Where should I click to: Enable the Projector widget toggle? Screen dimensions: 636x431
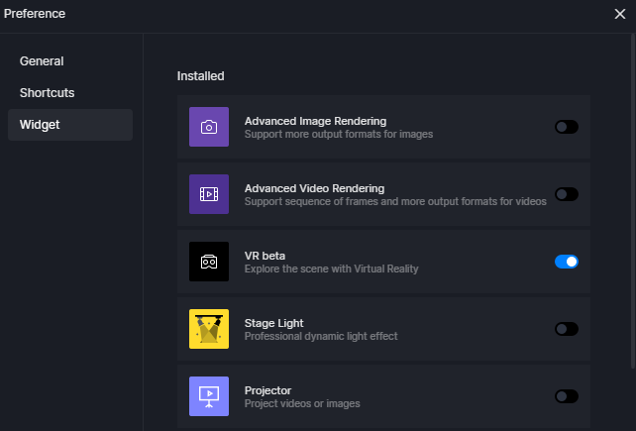(567, 396)
